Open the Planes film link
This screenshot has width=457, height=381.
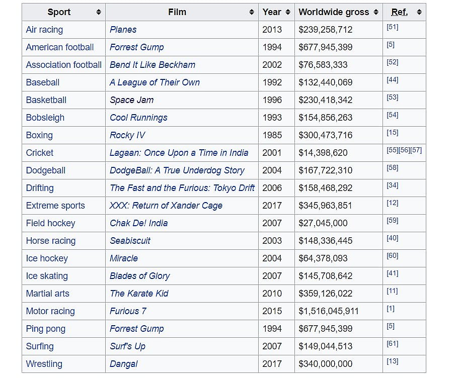[x=123, y=30]
